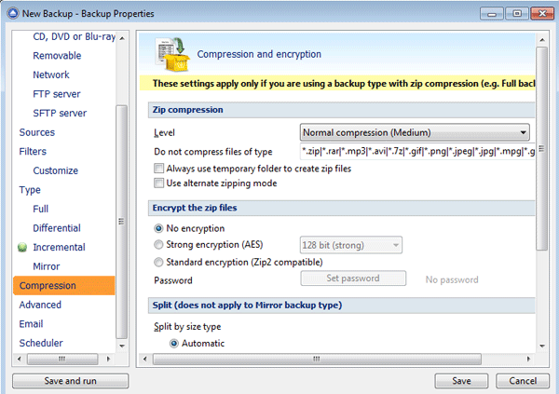Open CD, DVD or Blu-ray page
This screenshot has height=394, width=559.
click(75, 36)
